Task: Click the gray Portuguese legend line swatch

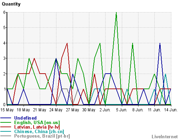Action: [x=6, y=136]
